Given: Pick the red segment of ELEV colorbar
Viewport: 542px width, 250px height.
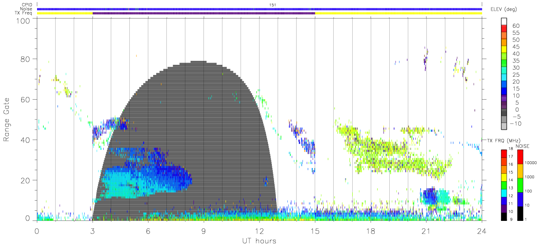Looking at the screenshot, I should coord(504,29).
